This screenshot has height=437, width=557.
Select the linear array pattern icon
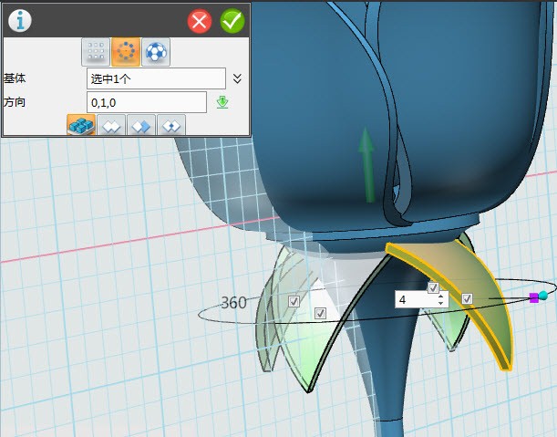tap(96, 53)
